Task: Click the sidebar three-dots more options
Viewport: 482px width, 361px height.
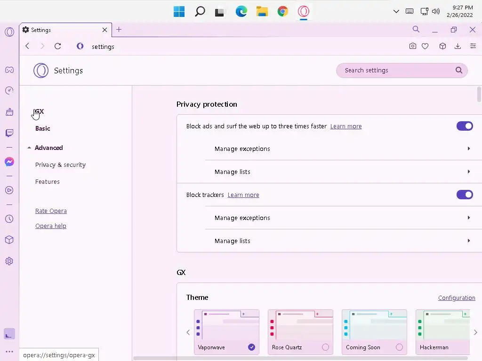Action: 9,352
